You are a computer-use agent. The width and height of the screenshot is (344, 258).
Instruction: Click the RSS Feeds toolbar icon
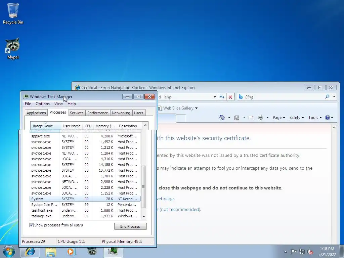(x=237, y=118)
